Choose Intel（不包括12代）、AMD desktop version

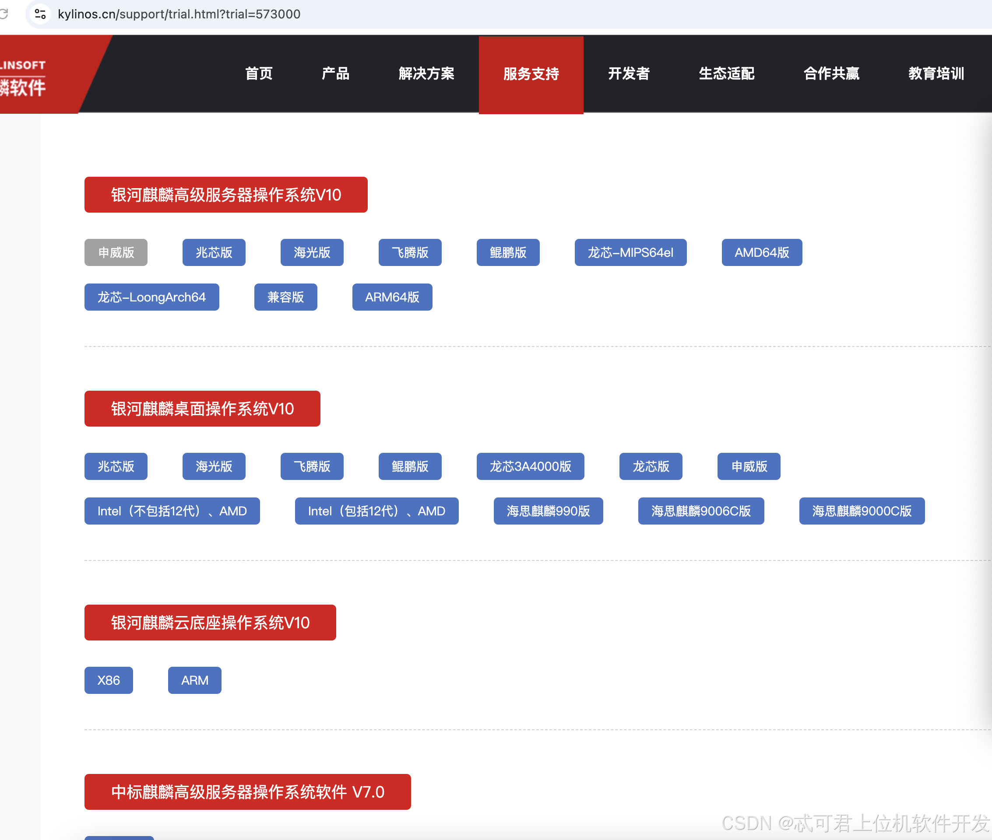pyautogui.click(x=172, y=511)
